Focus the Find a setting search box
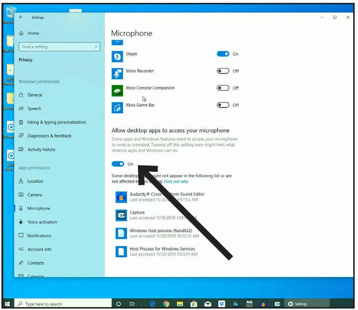The image size is (358, 310). click(59, 47)
